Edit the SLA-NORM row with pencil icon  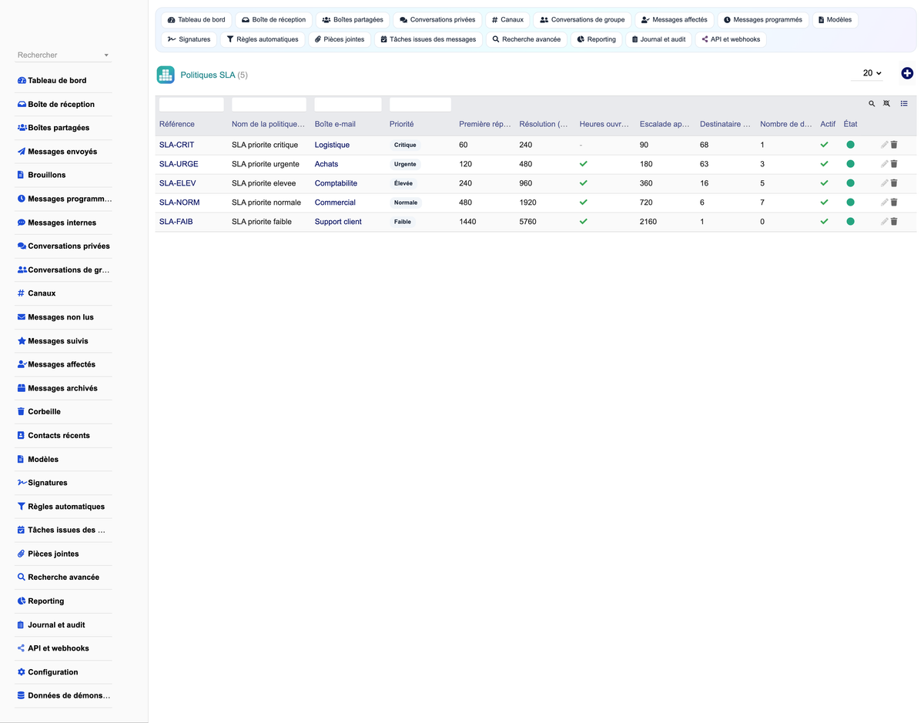pos(885,203)
